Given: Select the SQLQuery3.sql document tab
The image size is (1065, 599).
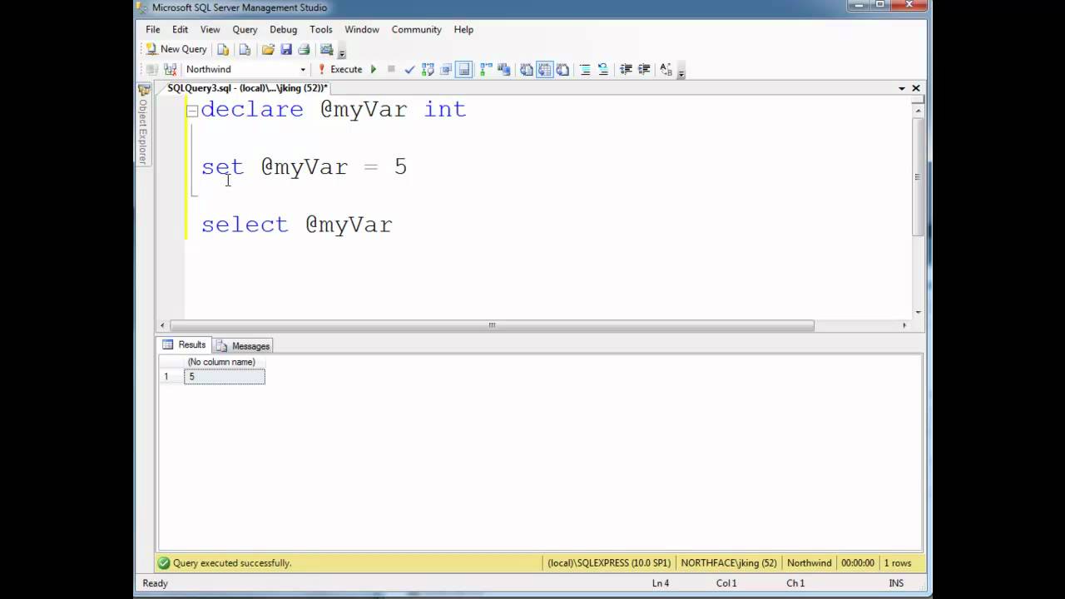Looking at the screenshot, I should 247,87.
